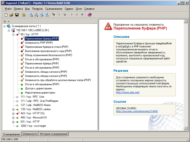190x142 pixels.
Task: Click the grayed pause selected host icon
Action: click(59, 15)
